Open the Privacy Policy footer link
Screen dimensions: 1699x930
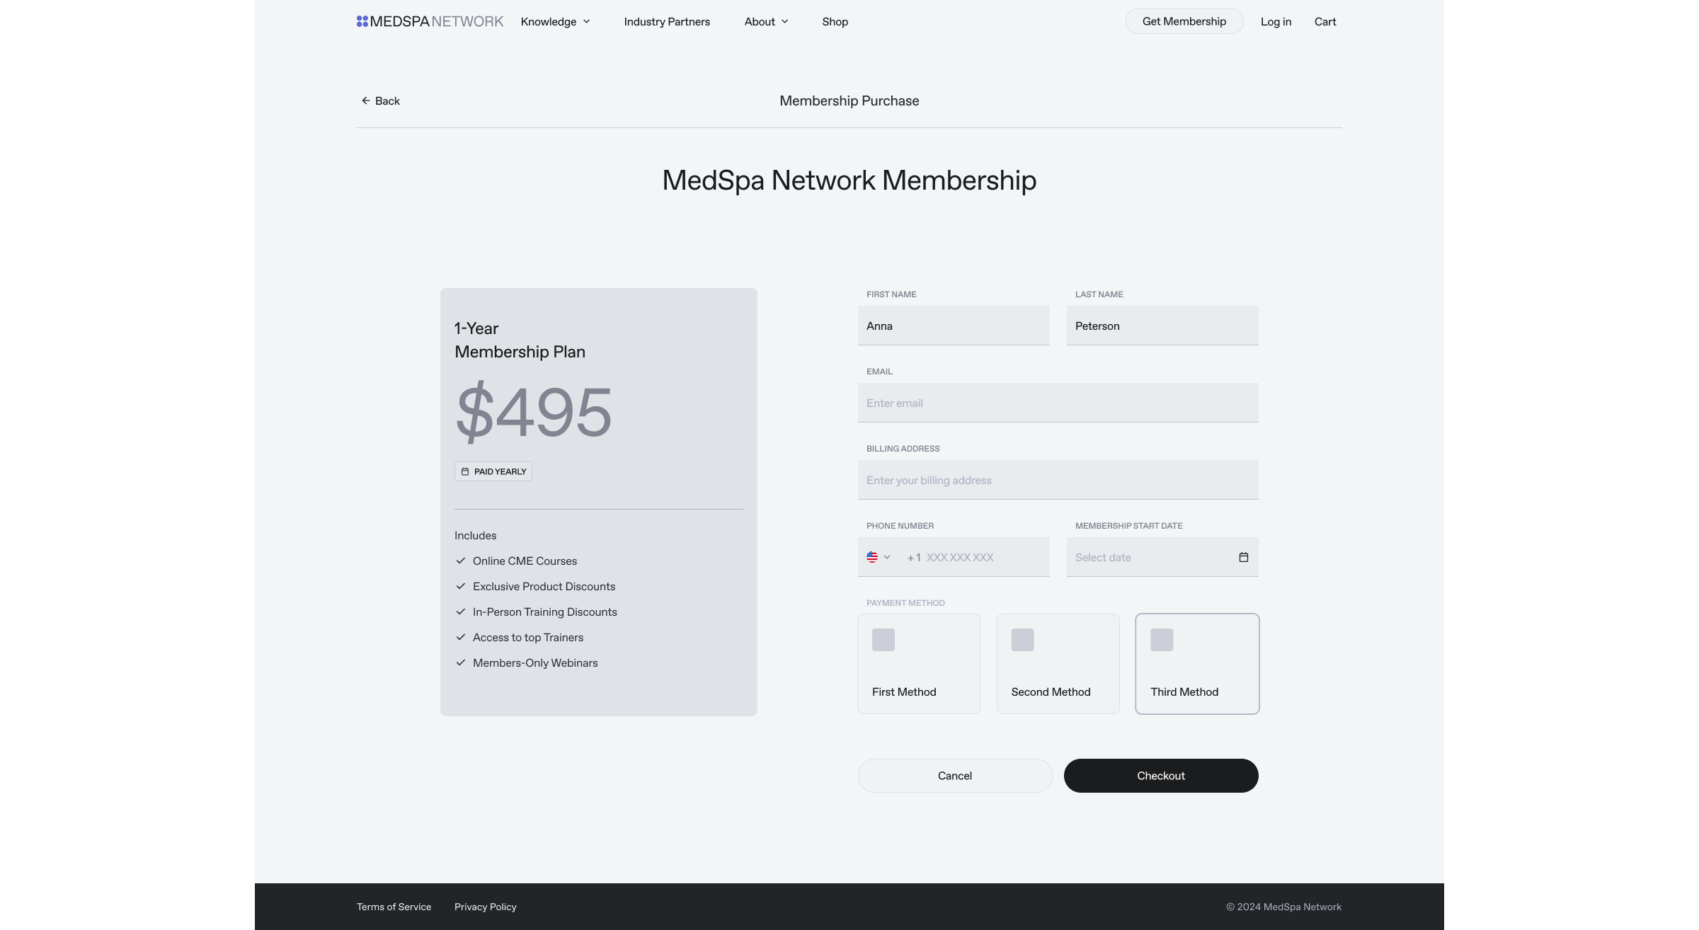[x=486, y=907]
